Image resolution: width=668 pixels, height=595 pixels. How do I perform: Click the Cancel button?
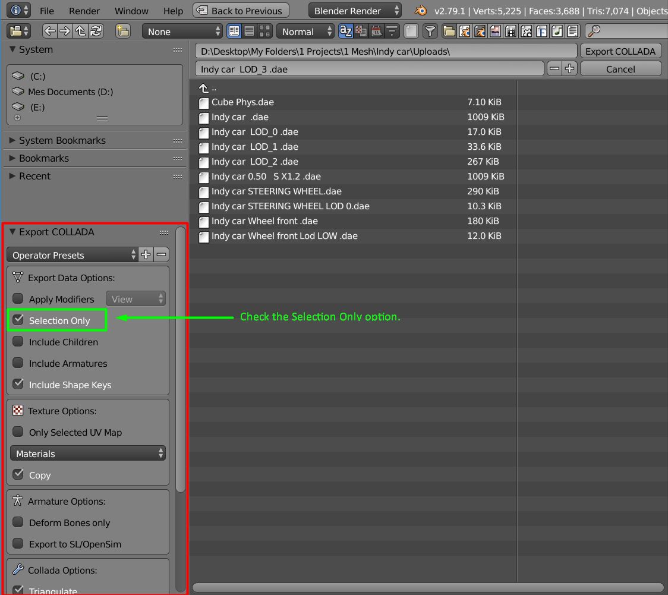(620, 69)
